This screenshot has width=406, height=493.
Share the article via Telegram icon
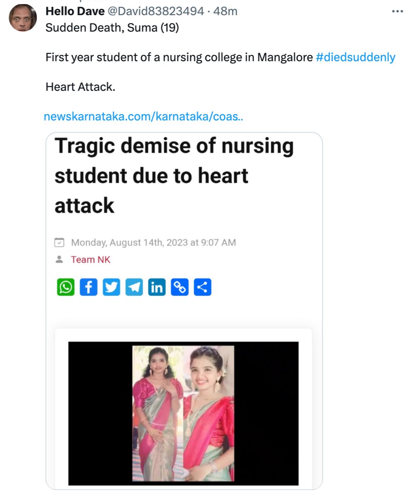pyautogui.click(x=134, y=287)
